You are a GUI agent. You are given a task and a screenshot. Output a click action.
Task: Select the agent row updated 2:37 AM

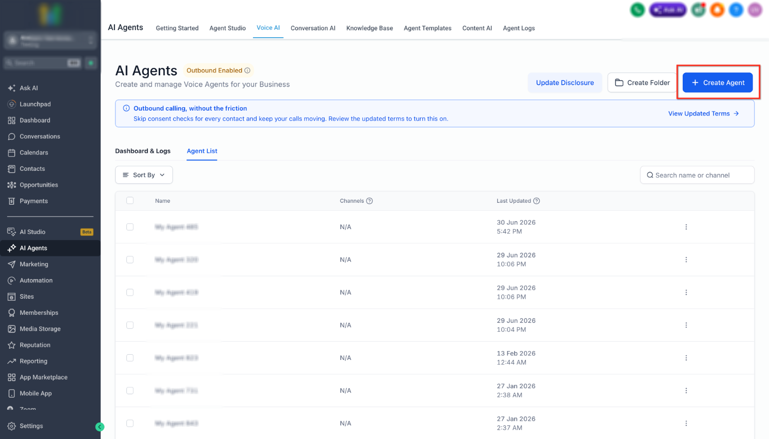[130, 423]
